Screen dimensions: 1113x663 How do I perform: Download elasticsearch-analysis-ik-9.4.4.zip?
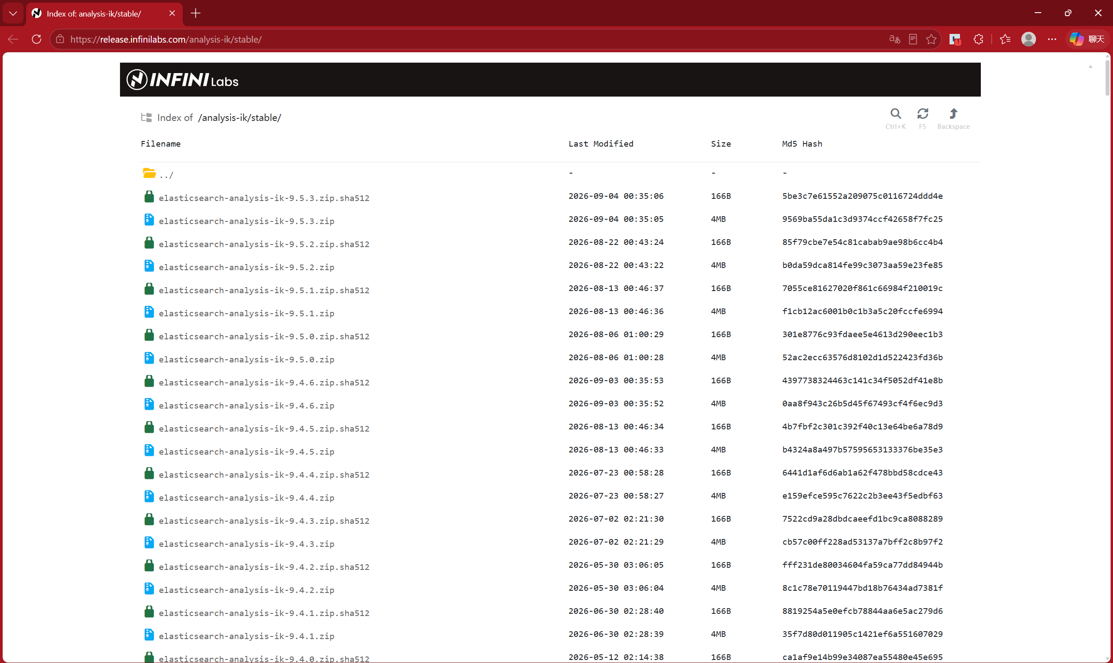coord(247,498)
